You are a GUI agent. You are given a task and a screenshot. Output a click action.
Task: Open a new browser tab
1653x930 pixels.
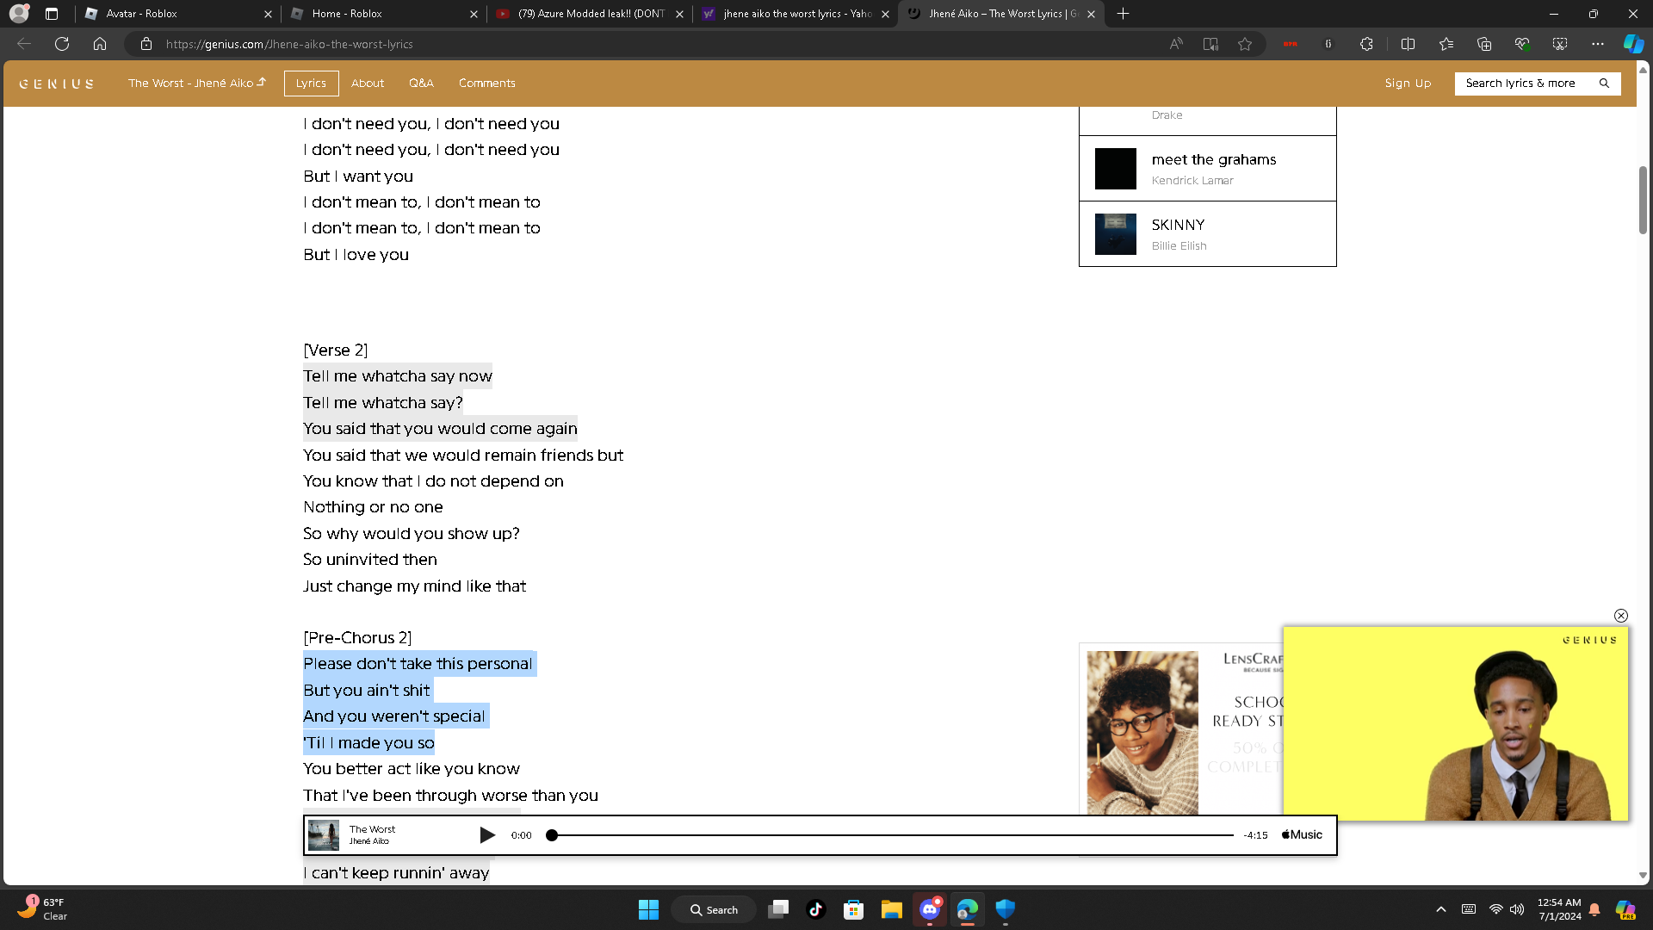[1123, 14]
